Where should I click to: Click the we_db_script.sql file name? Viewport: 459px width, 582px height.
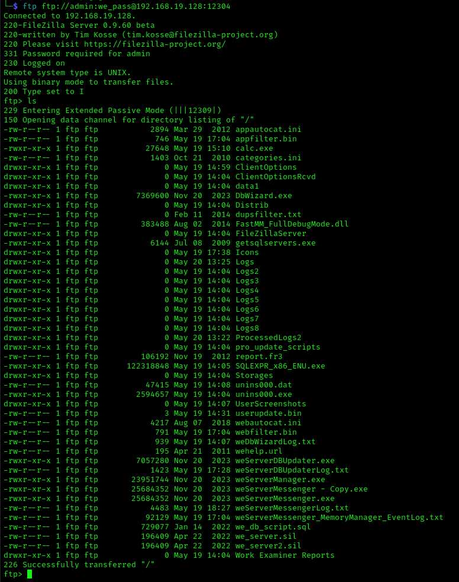coord(273,527)
